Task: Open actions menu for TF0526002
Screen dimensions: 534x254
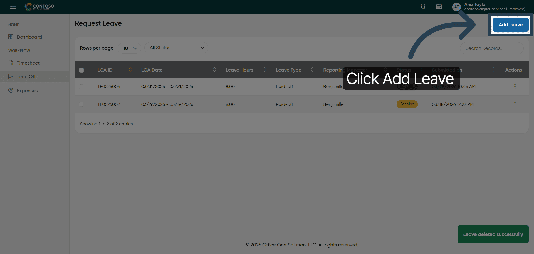Action: [515, 104]
